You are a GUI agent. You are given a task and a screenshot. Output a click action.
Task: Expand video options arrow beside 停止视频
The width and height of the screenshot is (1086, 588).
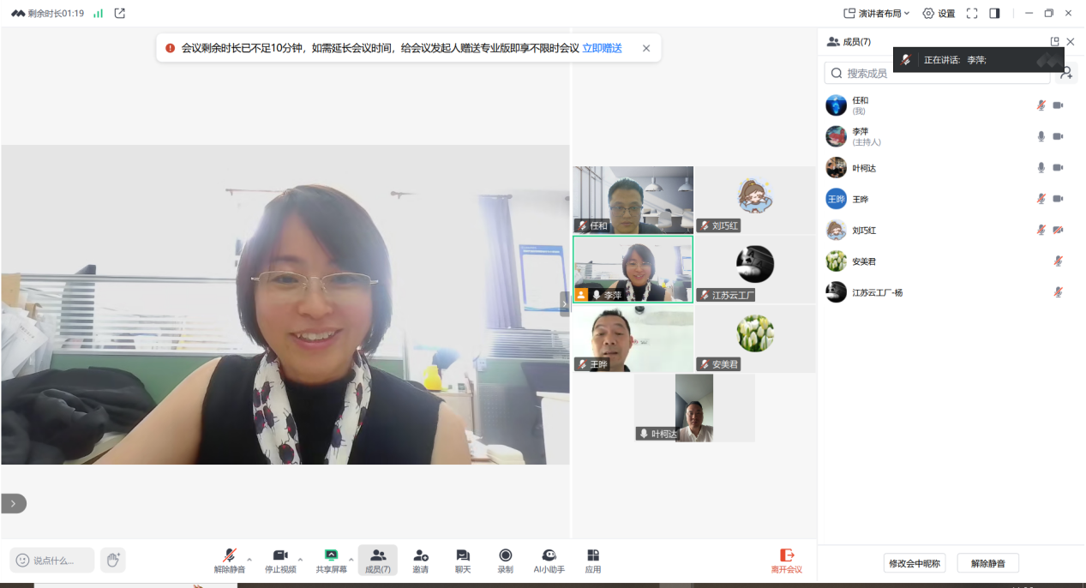(x=300, y=560)
